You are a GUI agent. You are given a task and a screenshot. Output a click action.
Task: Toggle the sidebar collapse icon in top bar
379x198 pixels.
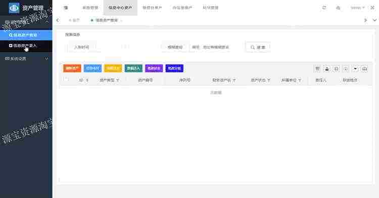point(66,8)
